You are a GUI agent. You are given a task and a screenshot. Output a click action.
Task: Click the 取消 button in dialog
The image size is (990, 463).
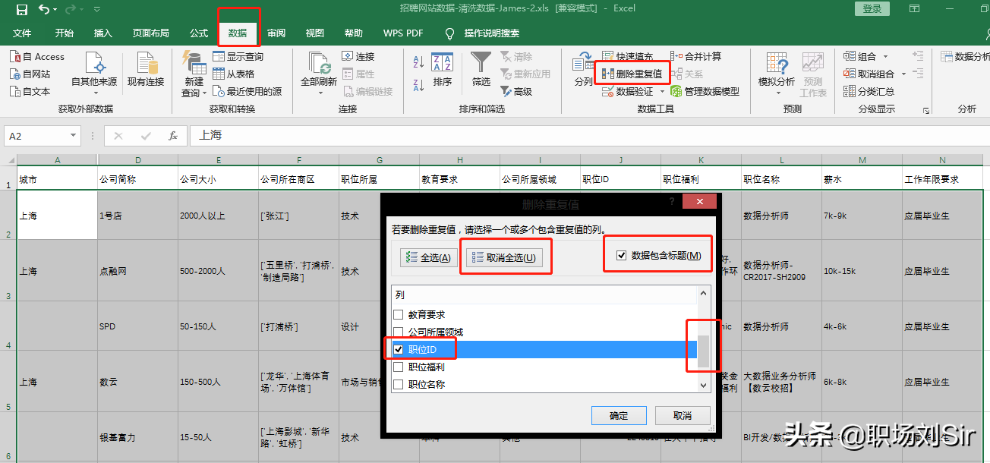point(683,416)
